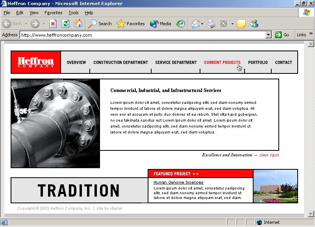Open the Search pane
This screenshot has height=227, width=315.
[100, 24]
